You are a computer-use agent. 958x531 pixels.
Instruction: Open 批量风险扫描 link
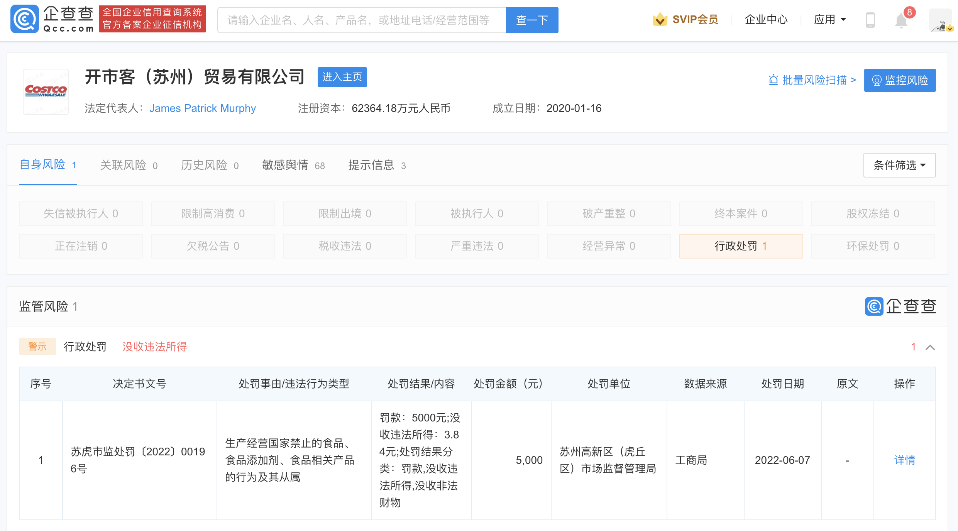819,80
